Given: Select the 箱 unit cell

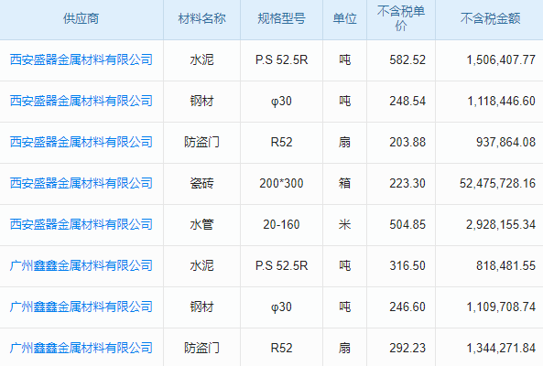Looking at the screenshot, I should click(344, 183).
